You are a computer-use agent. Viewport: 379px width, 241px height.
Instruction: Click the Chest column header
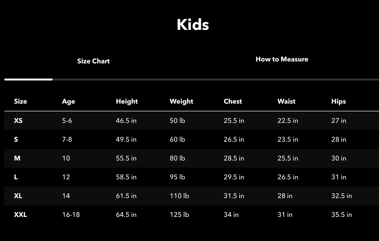click(x=233, y=101)
